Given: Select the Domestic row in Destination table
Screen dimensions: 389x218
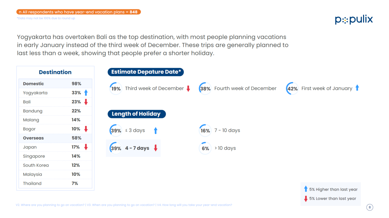Looking at the screenshot, I should coord(55,84).
